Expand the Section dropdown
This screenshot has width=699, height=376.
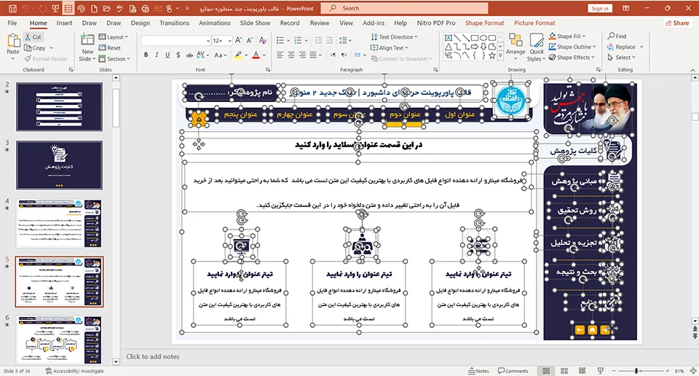(114, 58)
